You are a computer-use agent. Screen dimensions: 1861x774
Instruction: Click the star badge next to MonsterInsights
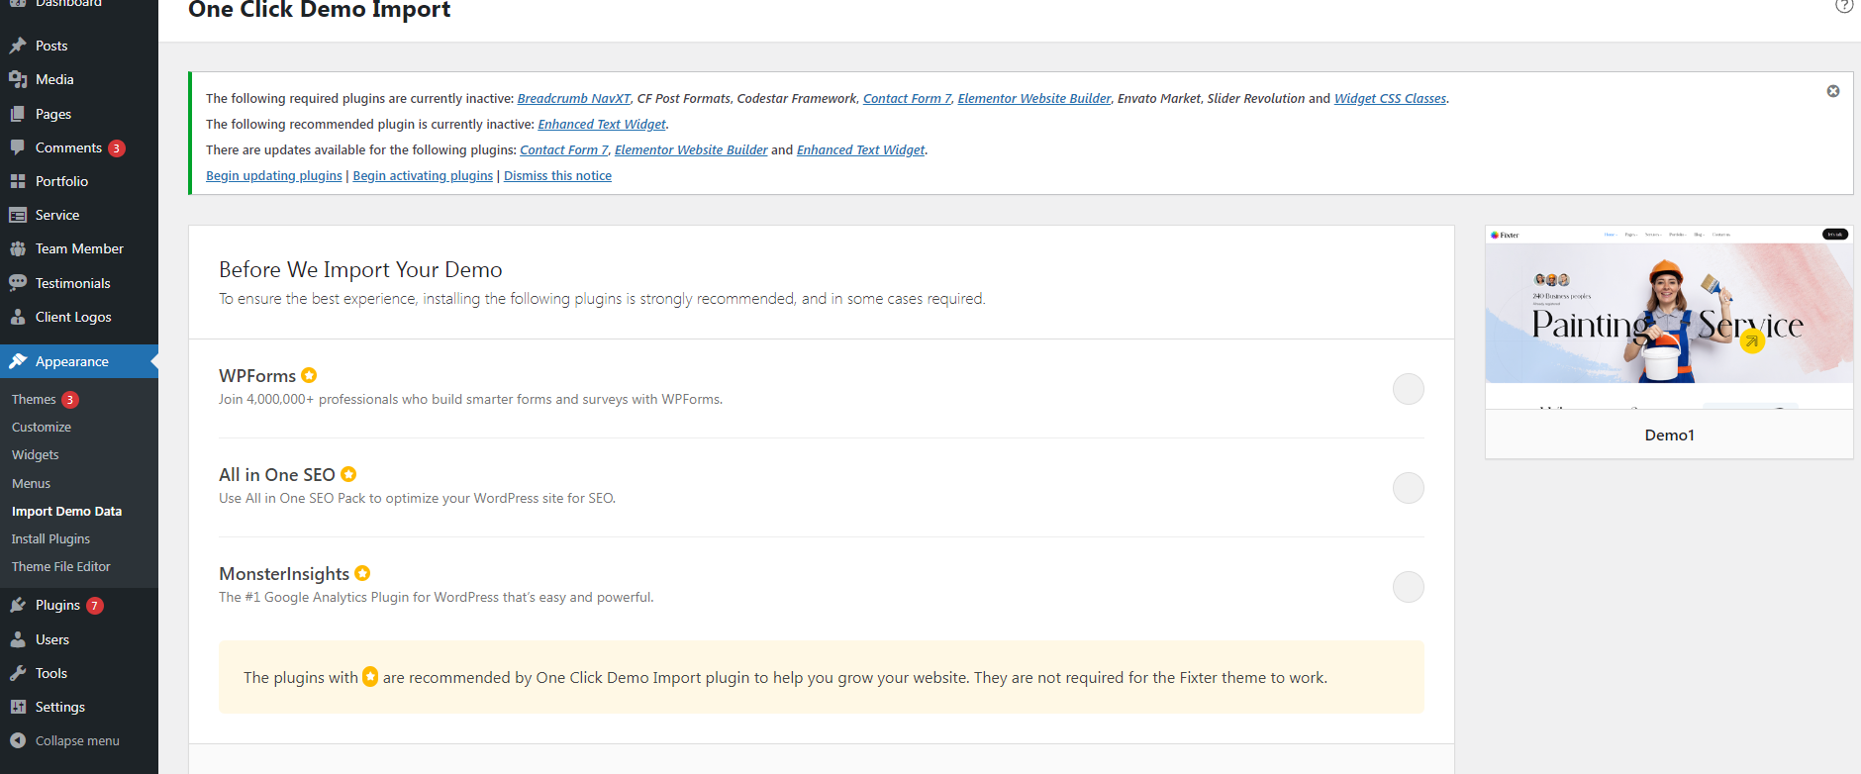(362, 573)
